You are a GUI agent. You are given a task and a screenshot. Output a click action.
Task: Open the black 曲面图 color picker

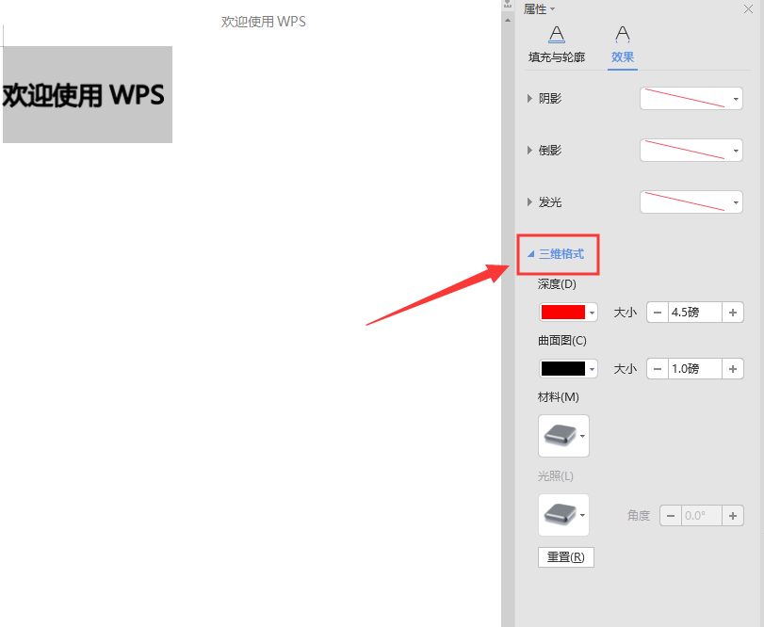pos(568,368)
